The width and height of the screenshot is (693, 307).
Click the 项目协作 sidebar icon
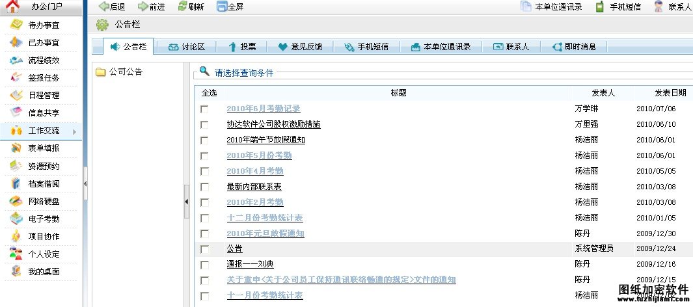[16, 236]
